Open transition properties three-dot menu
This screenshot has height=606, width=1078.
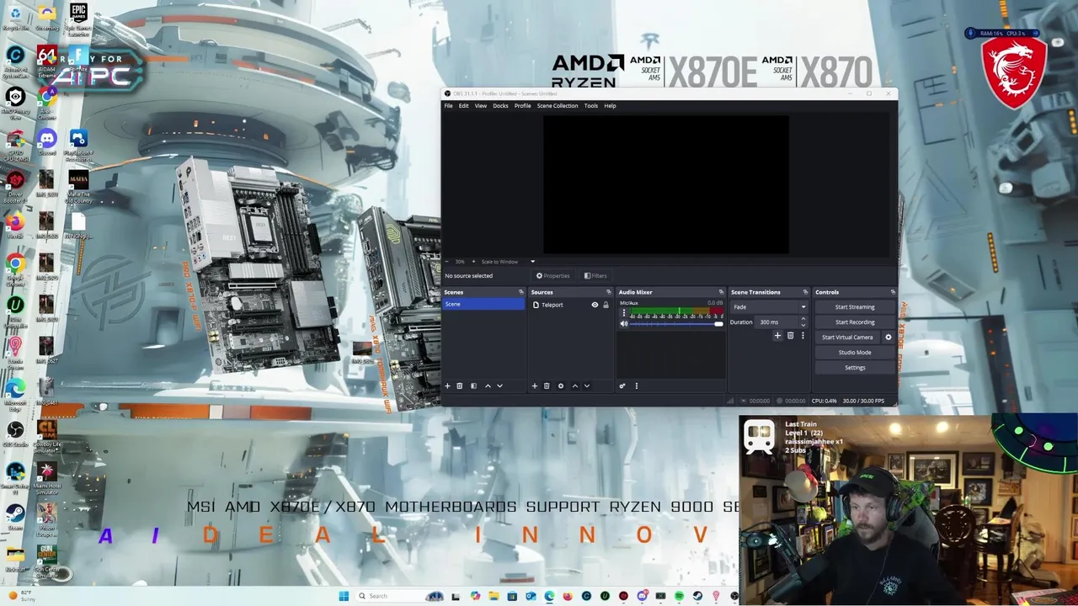[x=803, y=336]
